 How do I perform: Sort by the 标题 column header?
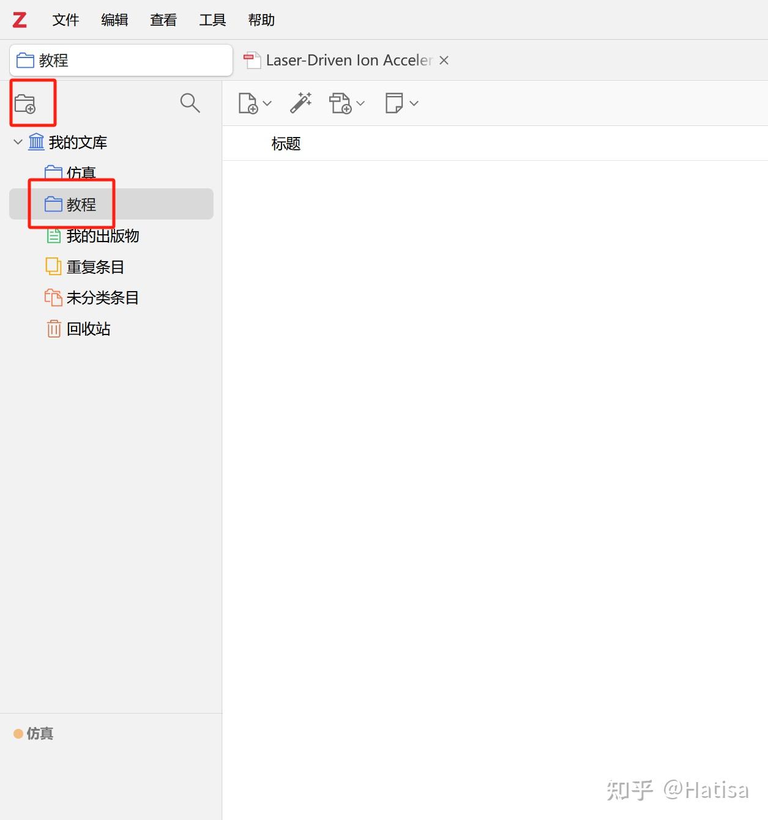point(286,144)
